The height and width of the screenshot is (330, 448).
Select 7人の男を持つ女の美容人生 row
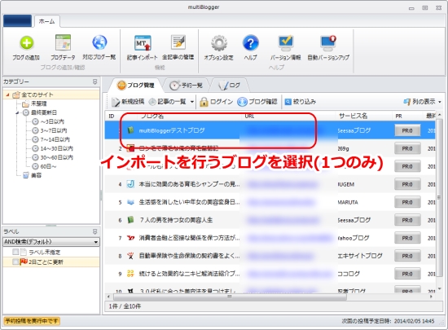270,220
